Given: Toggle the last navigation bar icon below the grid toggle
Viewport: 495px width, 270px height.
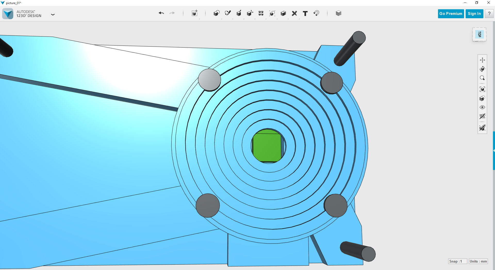Looking at the screenshot, I should pos(482,128).
